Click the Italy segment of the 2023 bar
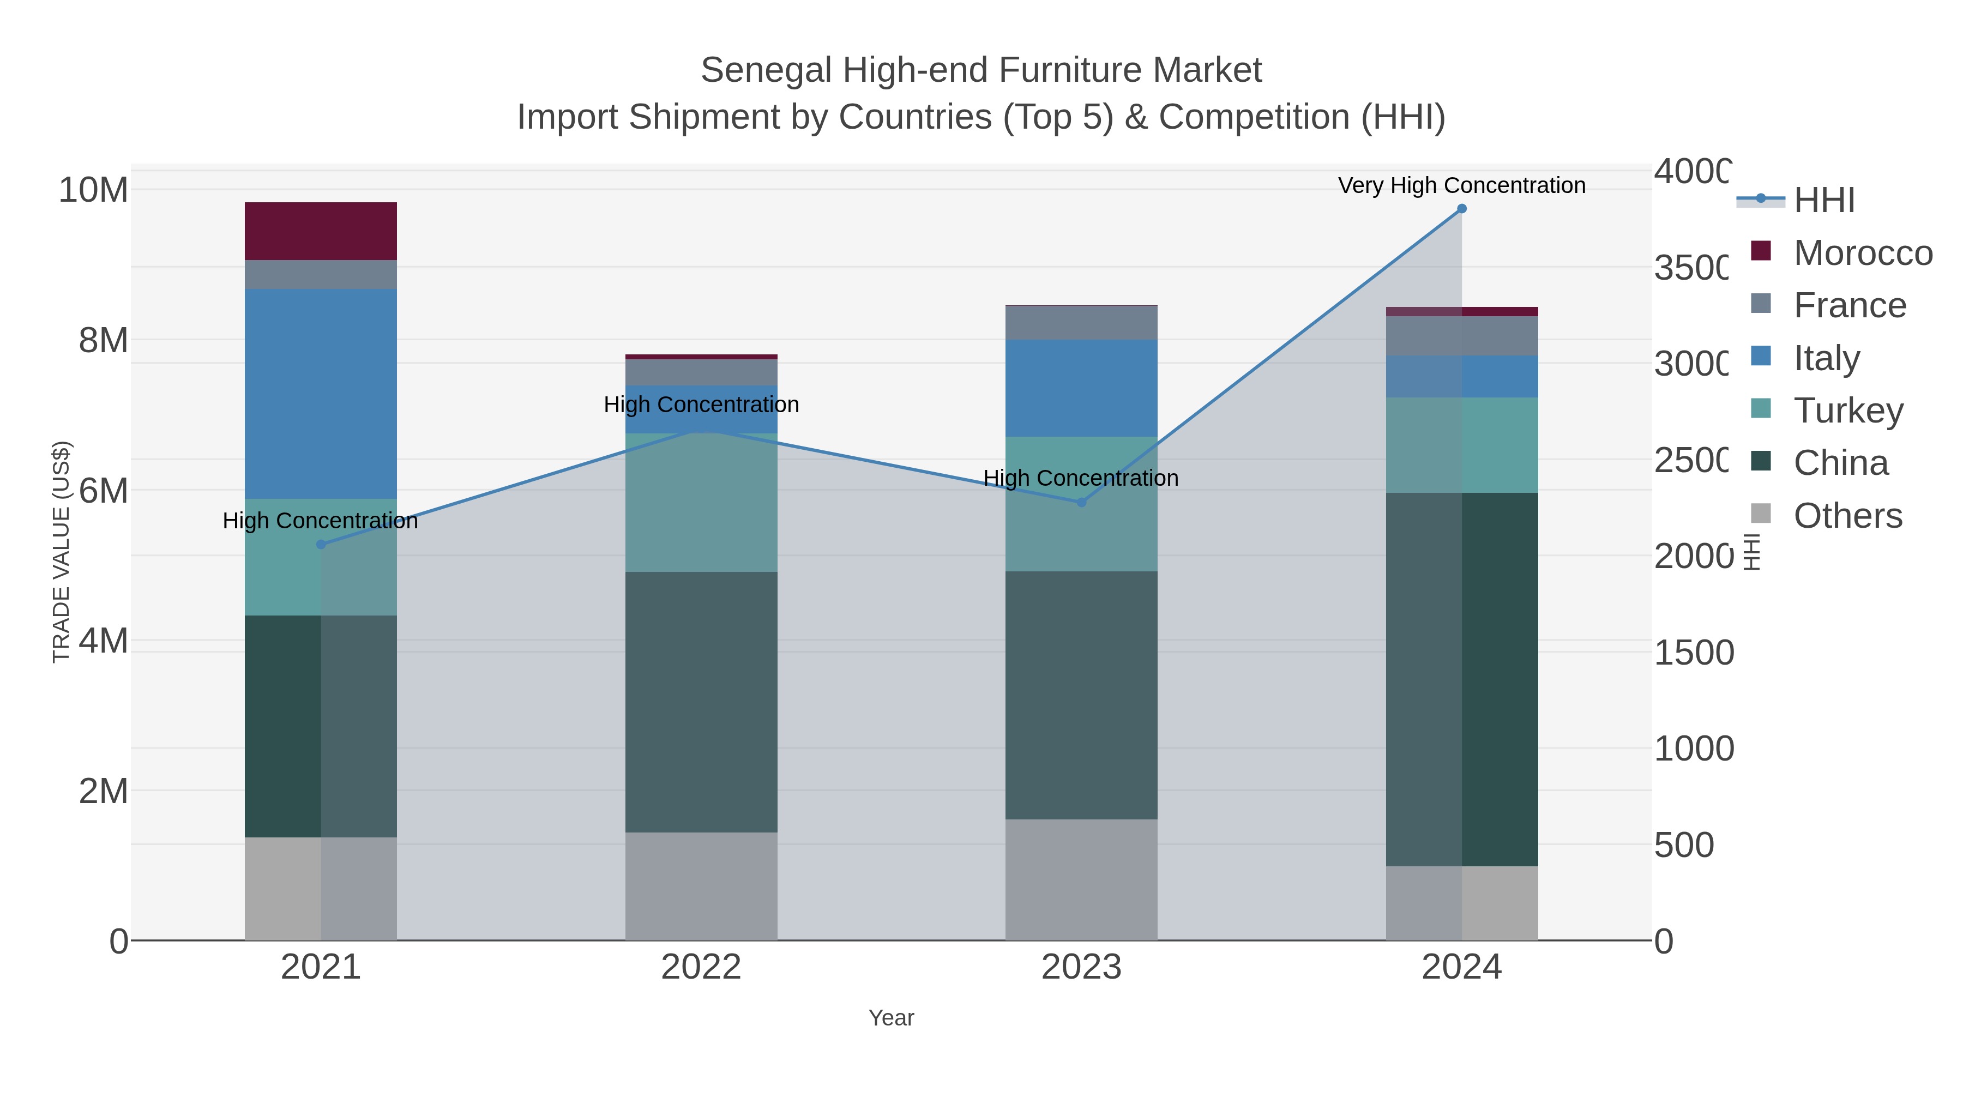 [1081, 389]
